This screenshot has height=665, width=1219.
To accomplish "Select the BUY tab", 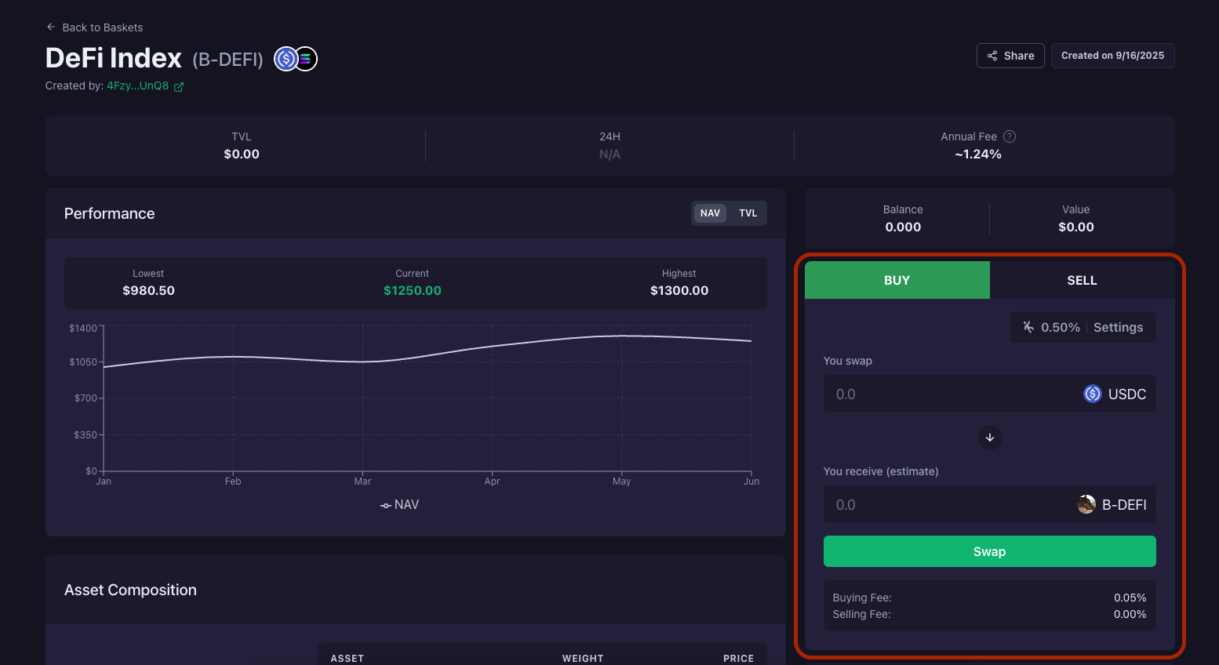I will [897, 280].
